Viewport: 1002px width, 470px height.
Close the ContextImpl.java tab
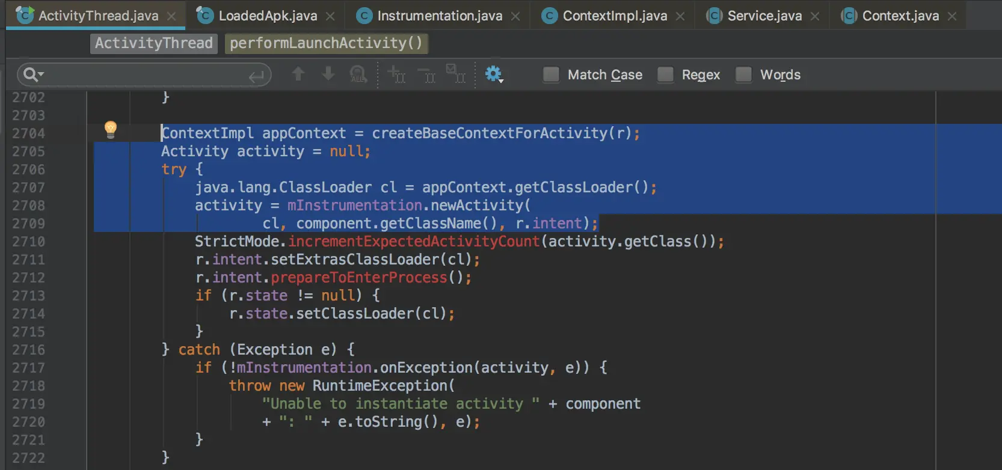coord(680,16)
